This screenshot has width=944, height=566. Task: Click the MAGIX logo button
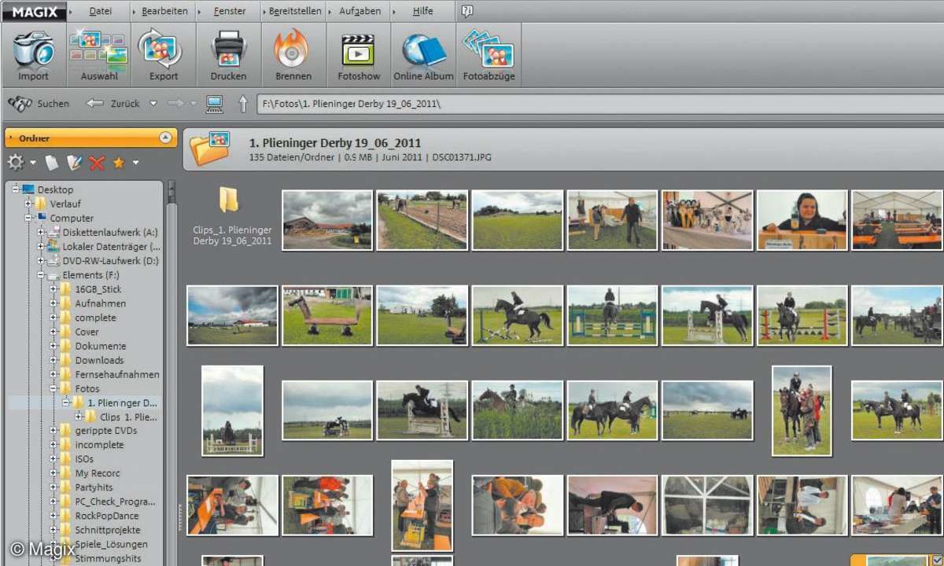[35, 11]
